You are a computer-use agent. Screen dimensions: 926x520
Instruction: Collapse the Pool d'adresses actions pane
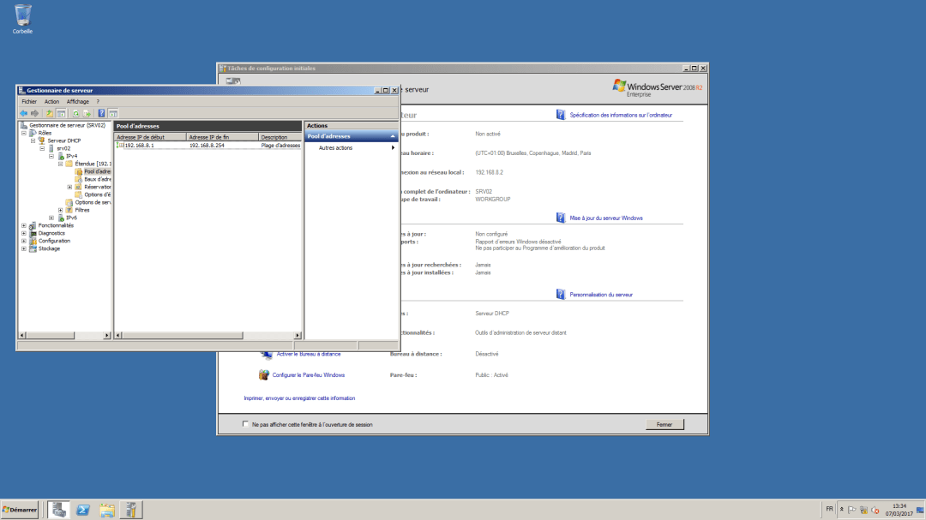(393, 135)
